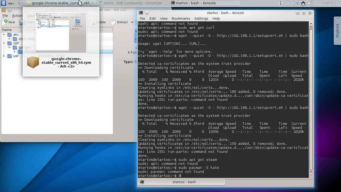Viewport: 341px width, 192px height.
Task: Click the panel clock
Action: [x=328, y=3]
